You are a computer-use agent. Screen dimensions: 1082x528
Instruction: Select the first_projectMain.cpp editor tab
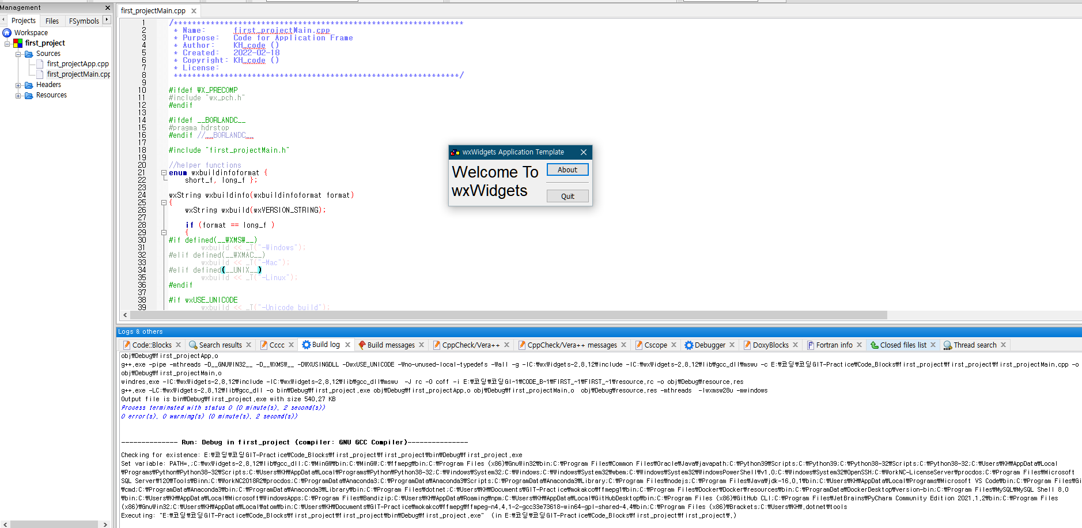coord(153,11)
